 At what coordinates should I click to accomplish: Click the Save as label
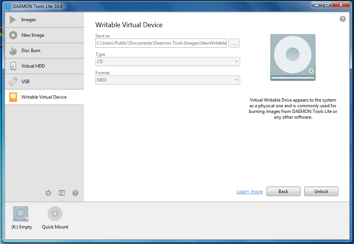[103, 36]
